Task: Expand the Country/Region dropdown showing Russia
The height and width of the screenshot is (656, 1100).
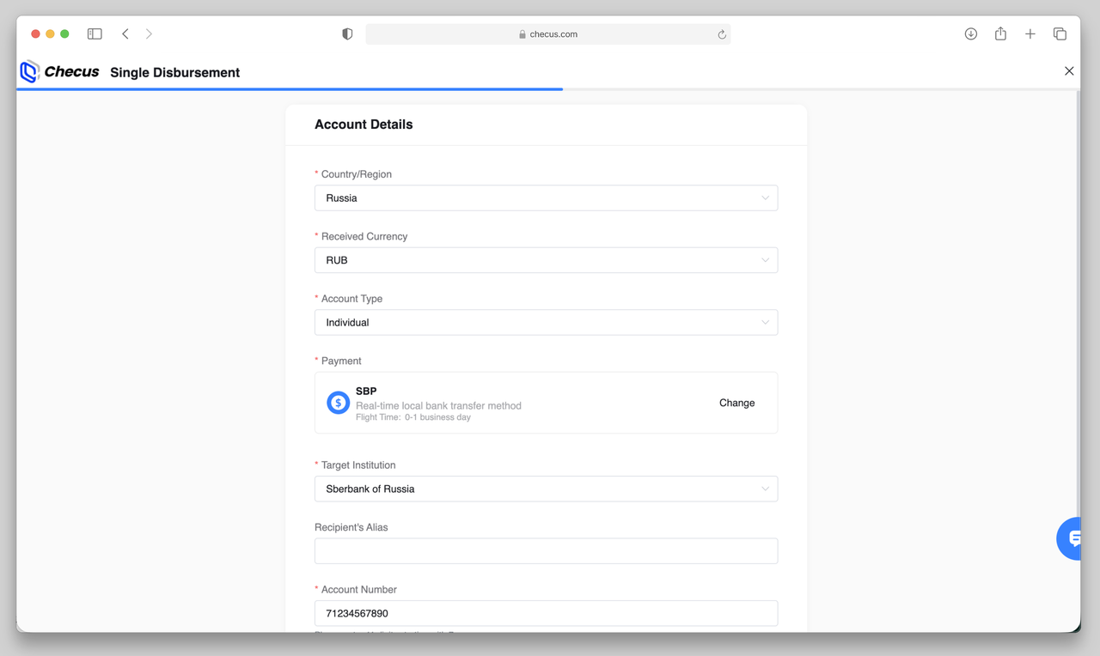Action: coord(546,198)
